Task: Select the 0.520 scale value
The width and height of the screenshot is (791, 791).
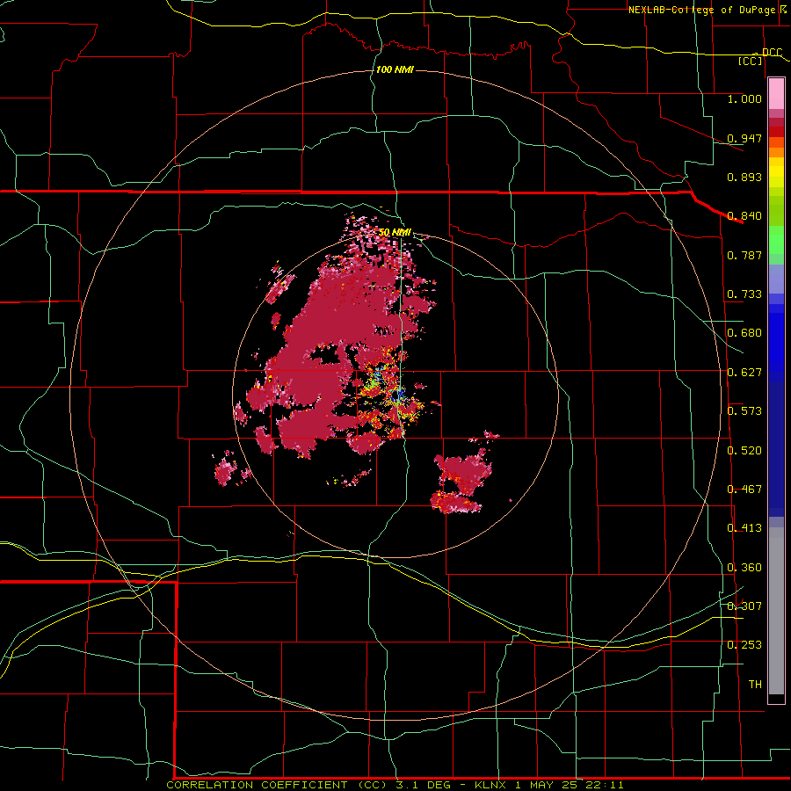Action: pyautogui.click(x=744, y=451)
